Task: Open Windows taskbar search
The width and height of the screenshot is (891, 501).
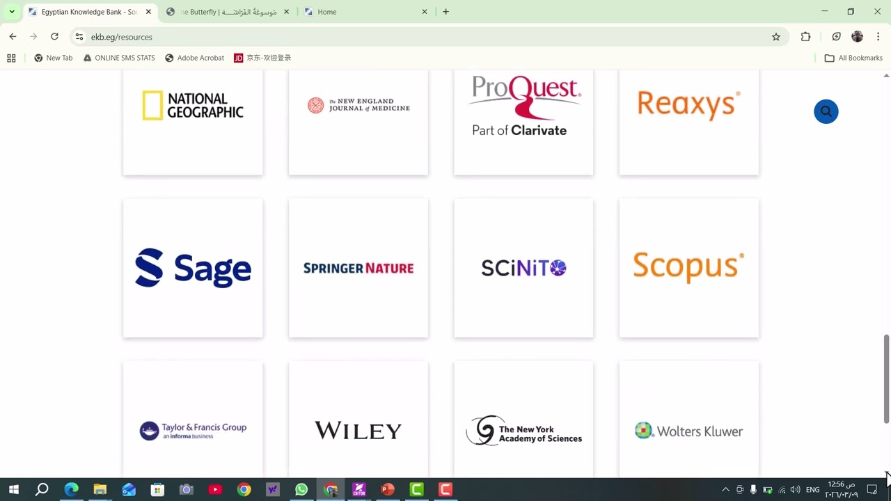Action: point(42,490)
